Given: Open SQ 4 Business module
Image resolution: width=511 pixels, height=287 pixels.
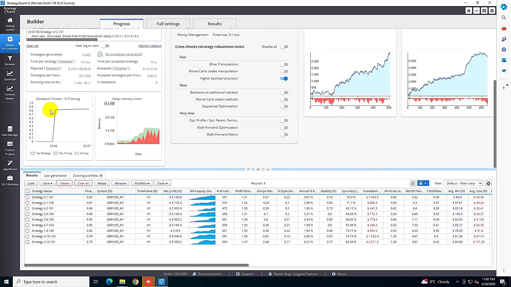Looking at the screenshot, I should [x=10, y=180].
